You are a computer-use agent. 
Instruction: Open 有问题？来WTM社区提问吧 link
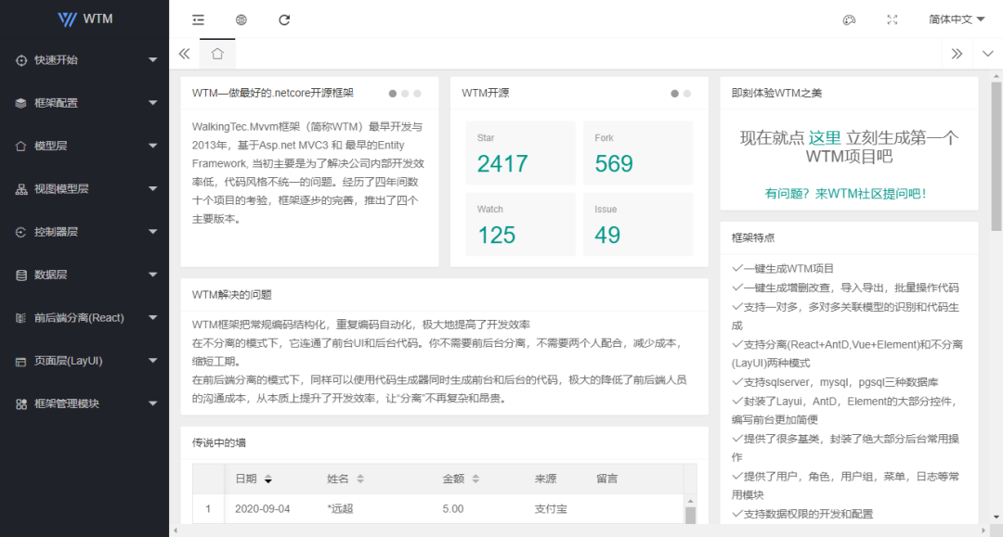point(845,194)
